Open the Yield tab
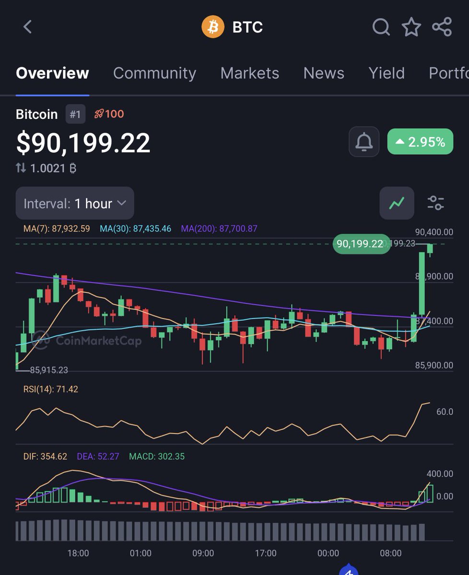The image size is (469, 575). pos(387,73)
